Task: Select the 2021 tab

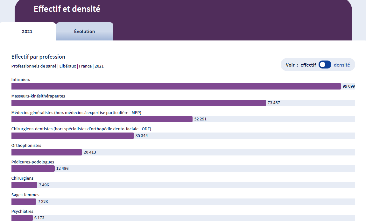Action: [x=27, y=32]
